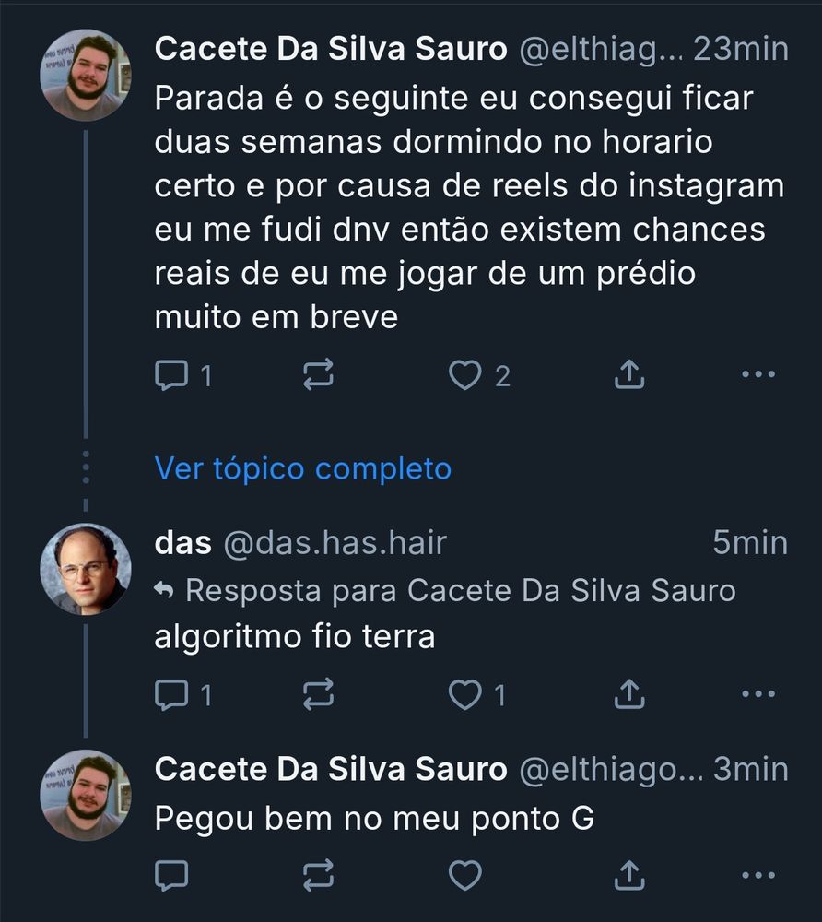Open more options on the first tweet

[757, 374]
